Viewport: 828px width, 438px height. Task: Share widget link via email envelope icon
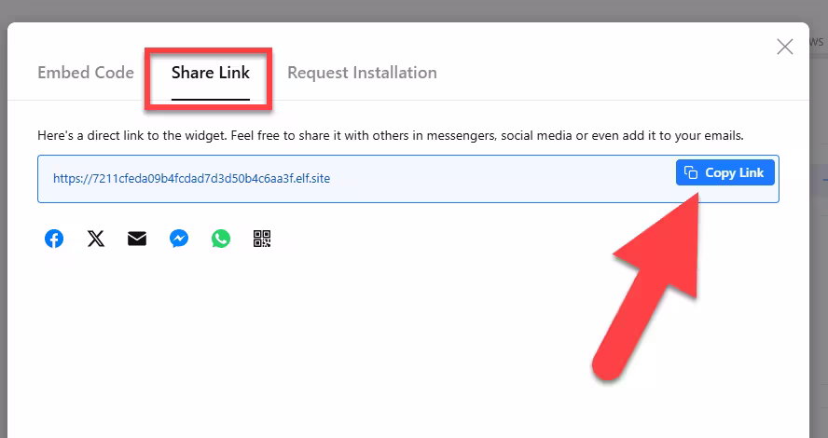point(137,239)
